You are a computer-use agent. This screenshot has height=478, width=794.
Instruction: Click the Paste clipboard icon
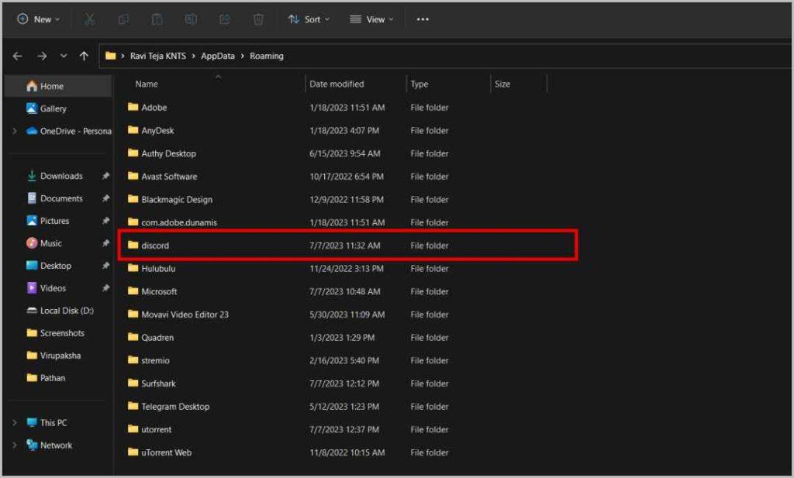tap(157, 19)
